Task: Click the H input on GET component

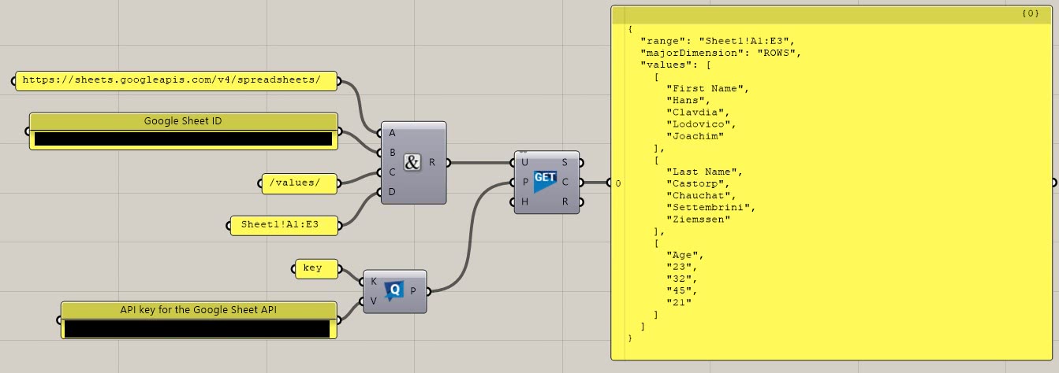Action: point(524,202)
